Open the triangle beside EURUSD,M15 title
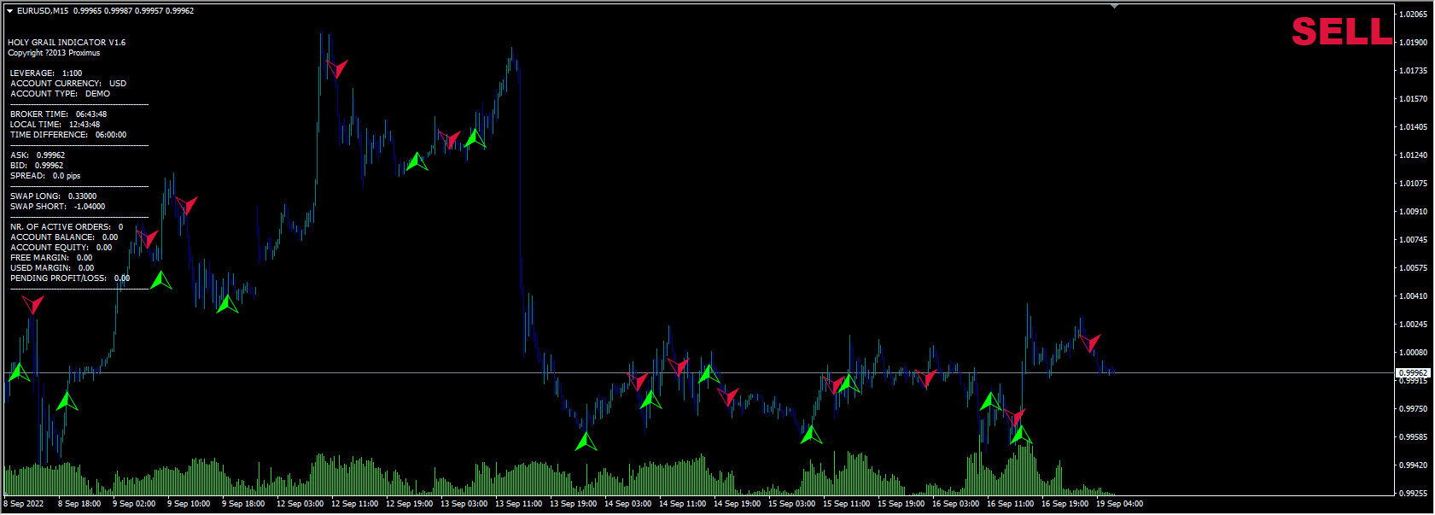This screenshot has width=1435, height=515. (9, 11)
